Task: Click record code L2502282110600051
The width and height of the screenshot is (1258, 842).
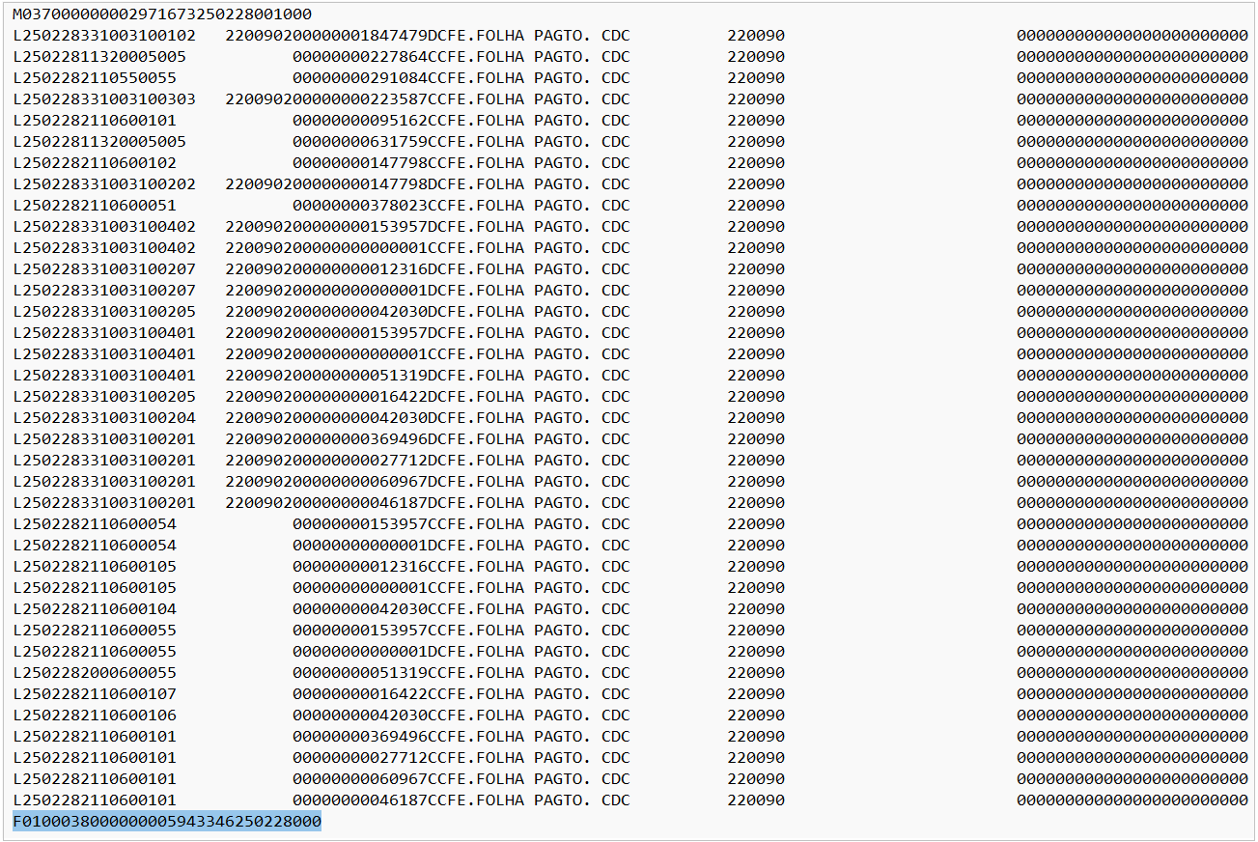Action: tap(95, 206)
